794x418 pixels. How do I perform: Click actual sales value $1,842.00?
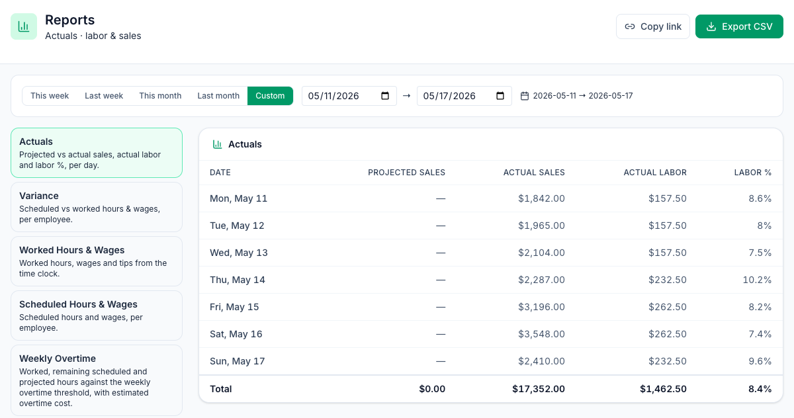[541, 198]
